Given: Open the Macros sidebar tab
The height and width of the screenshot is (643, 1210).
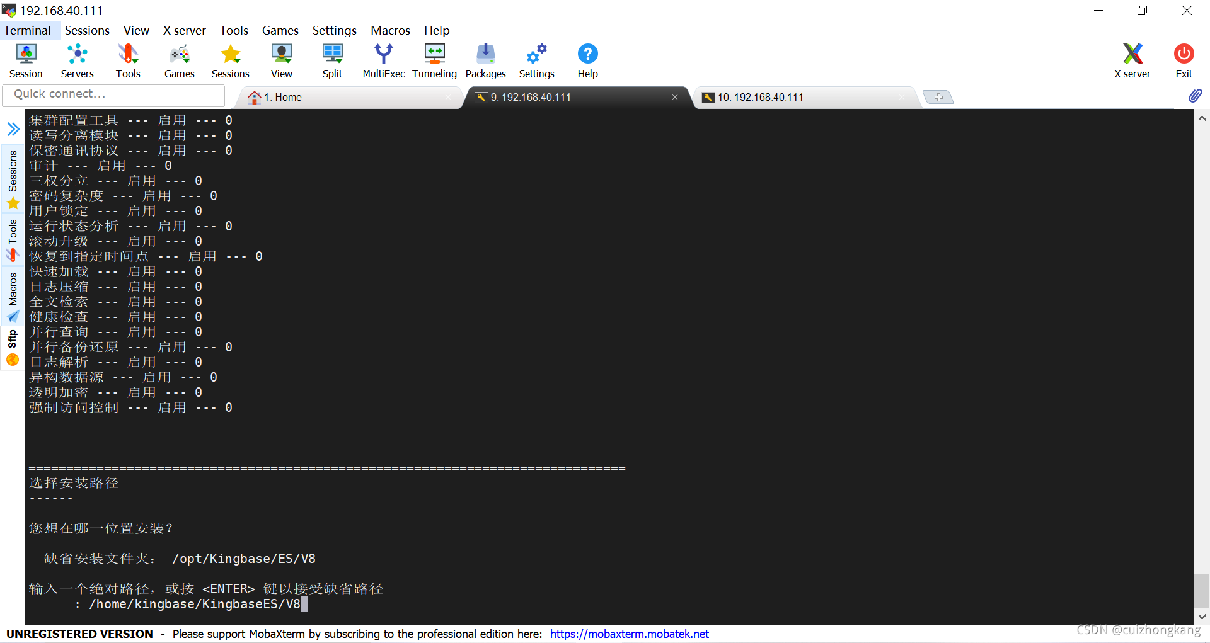Looking at the screenshot, I should click(13, 297).
